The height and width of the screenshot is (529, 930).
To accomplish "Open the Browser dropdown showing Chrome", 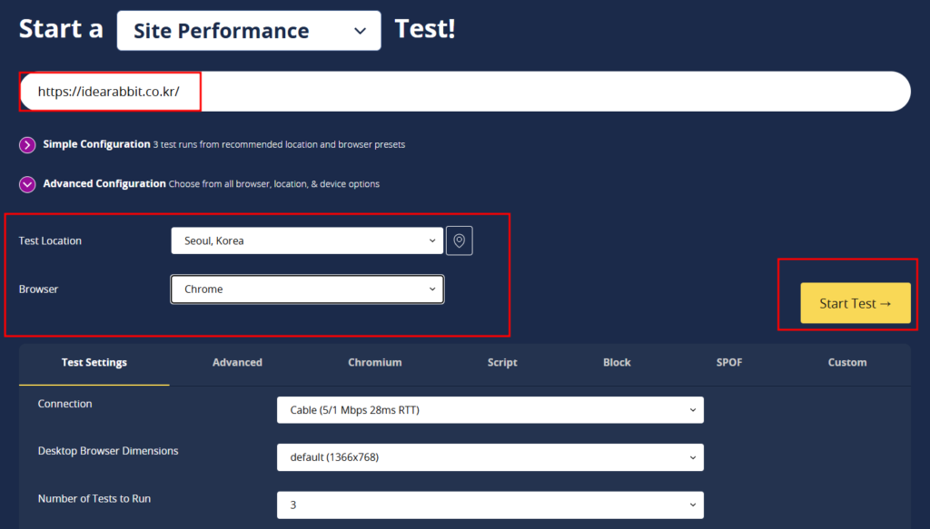I will [307, 289].
